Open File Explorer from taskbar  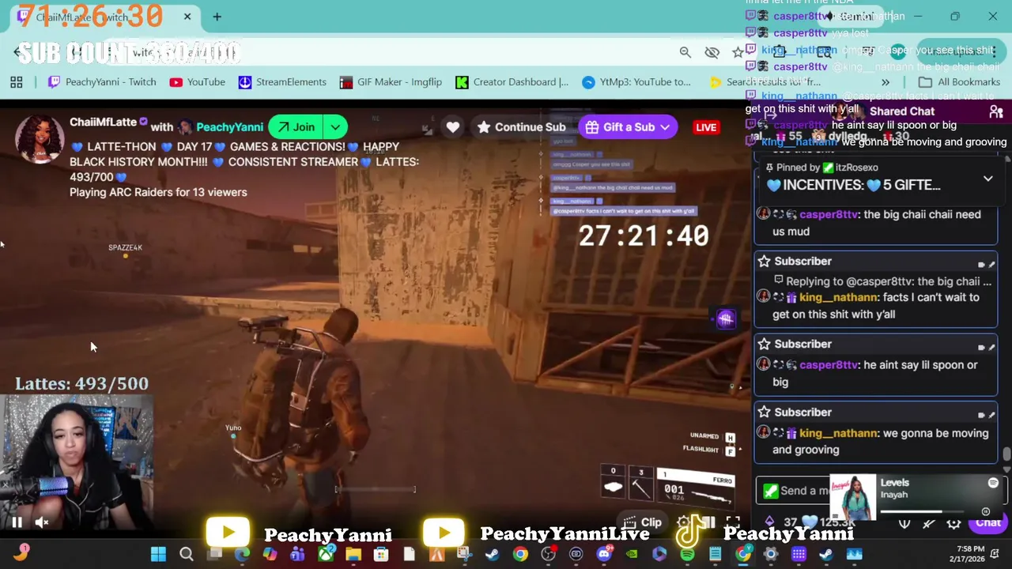(353, 554)
